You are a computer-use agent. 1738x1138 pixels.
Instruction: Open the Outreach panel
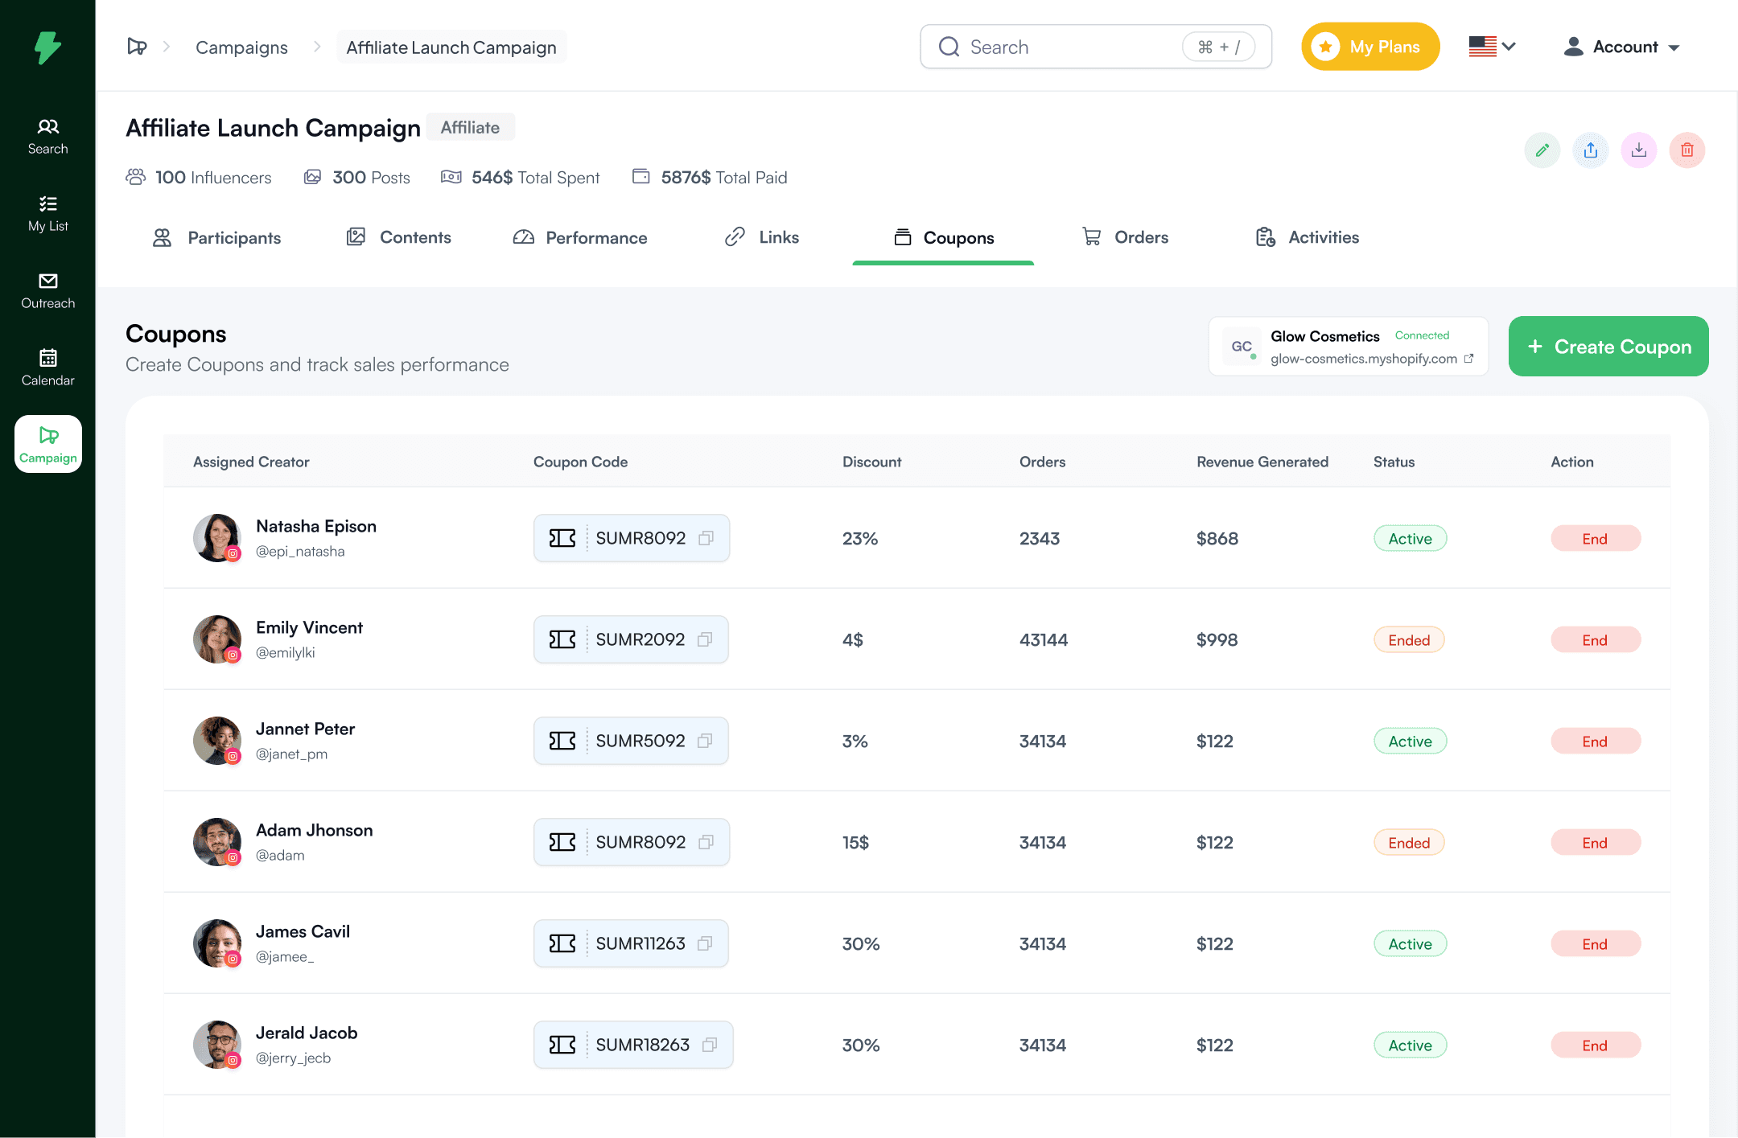47,289
